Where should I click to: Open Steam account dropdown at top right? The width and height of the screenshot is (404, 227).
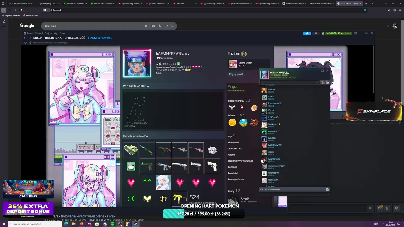(x=336, y=33)
